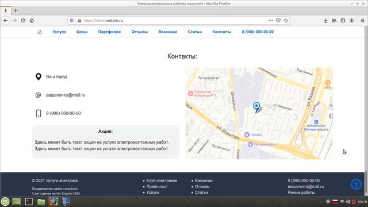The image size is (368, 207).
Task: Click the site home icon in navigation
Action: pyautogui.click(x=40, y=32)
